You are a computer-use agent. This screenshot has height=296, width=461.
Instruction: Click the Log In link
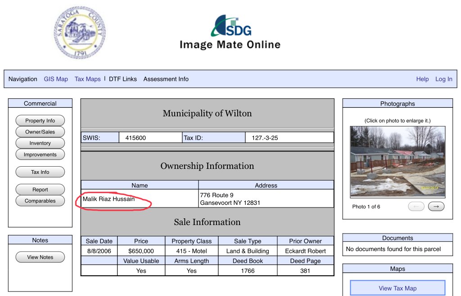click(x=443, y=79)
